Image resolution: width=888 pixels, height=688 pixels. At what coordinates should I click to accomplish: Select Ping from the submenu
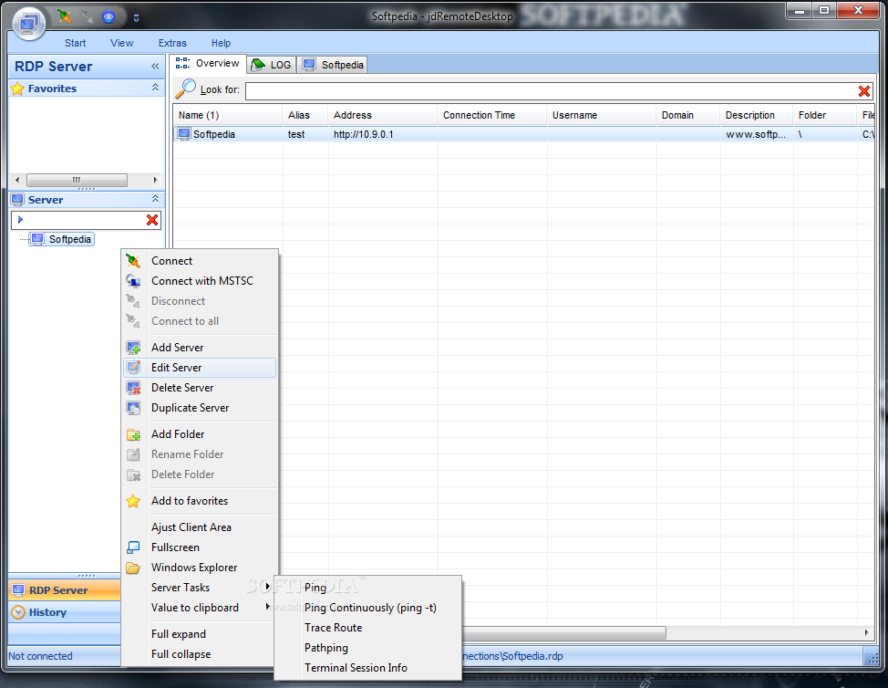(x=368, y=587)
